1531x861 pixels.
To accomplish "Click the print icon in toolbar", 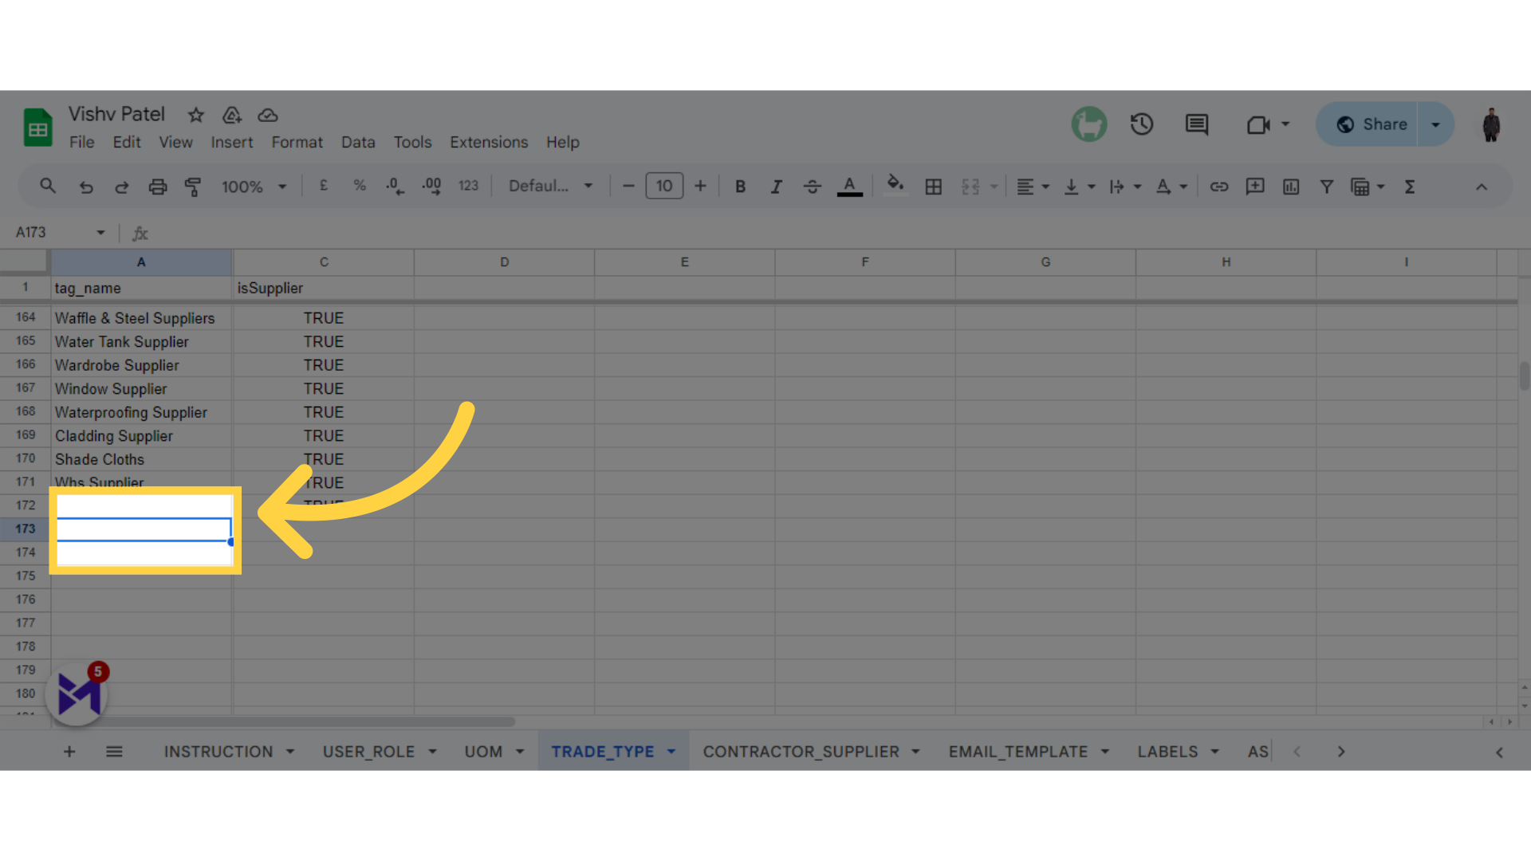I will click(x=156, y=187).
